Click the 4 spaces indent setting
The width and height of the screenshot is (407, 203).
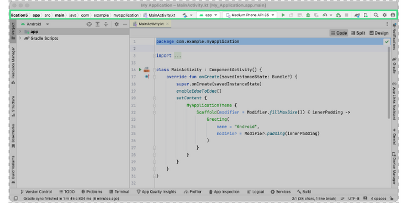[x=379, y=199]
